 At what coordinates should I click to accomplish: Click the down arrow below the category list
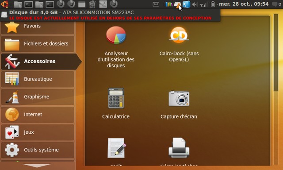37,166
